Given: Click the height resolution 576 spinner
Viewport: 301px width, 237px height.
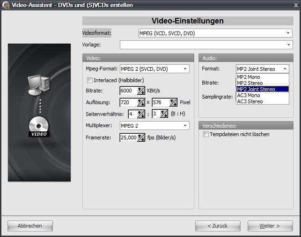Looking at the screenshot, I should coord(174,102).
